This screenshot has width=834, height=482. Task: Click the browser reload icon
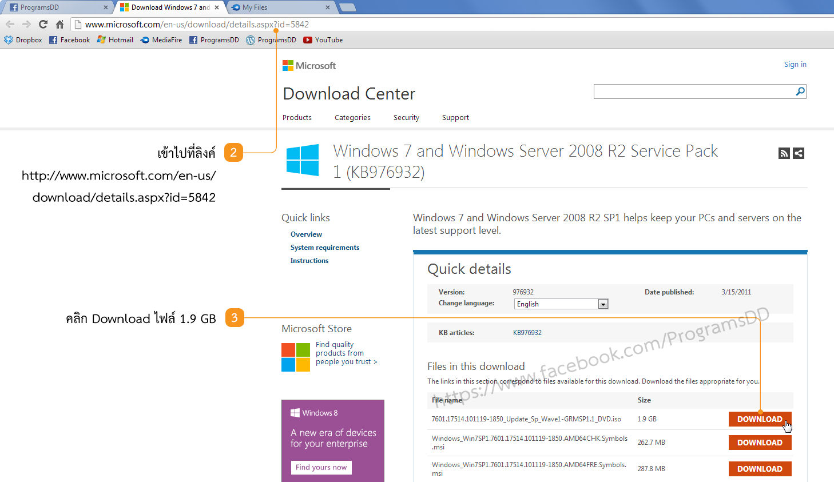[43, 24]
